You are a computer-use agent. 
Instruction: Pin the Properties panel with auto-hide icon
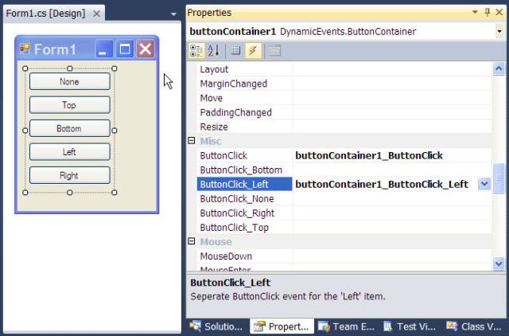(x=488, y=13)
